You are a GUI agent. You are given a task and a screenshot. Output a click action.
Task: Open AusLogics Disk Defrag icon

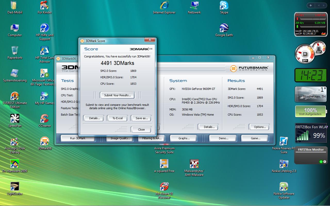[x=15, y=145]
